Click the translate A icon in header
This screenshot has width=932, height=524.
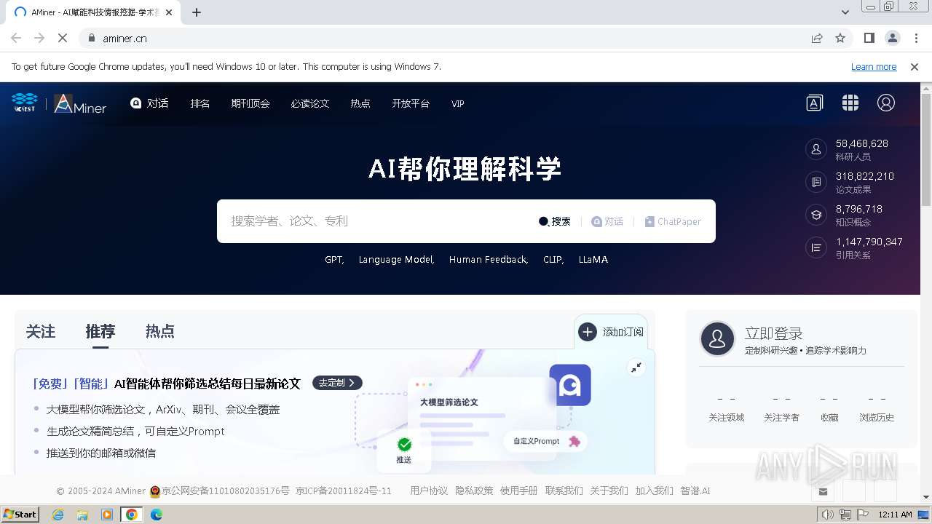815,103
